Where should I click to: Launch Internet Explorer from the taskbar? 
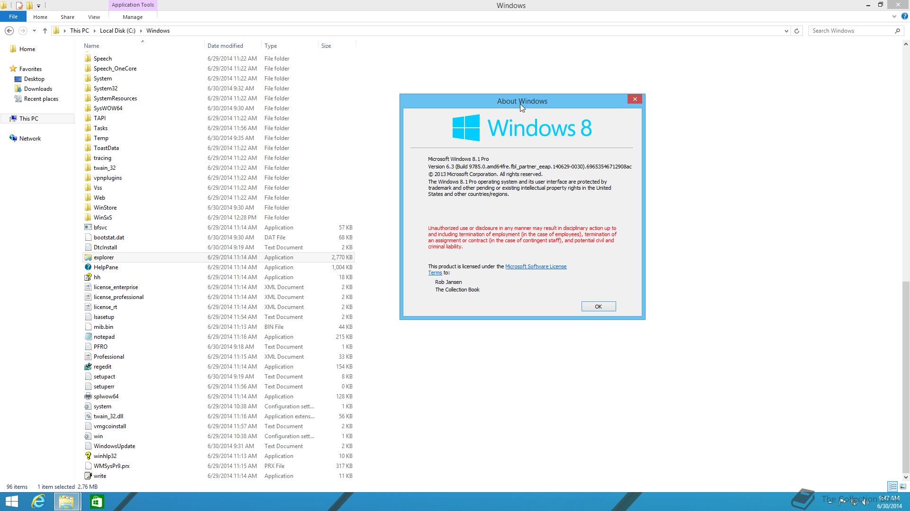[x=38, y=502]
